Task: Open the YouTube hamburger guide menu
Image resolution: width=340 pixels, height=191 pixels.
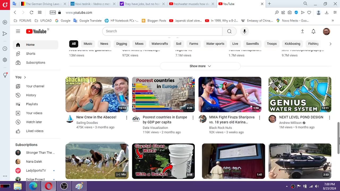Action: [x=18, y=31]
